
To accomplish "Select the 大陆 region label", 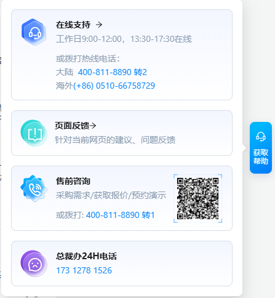I will tap(65, 72).
